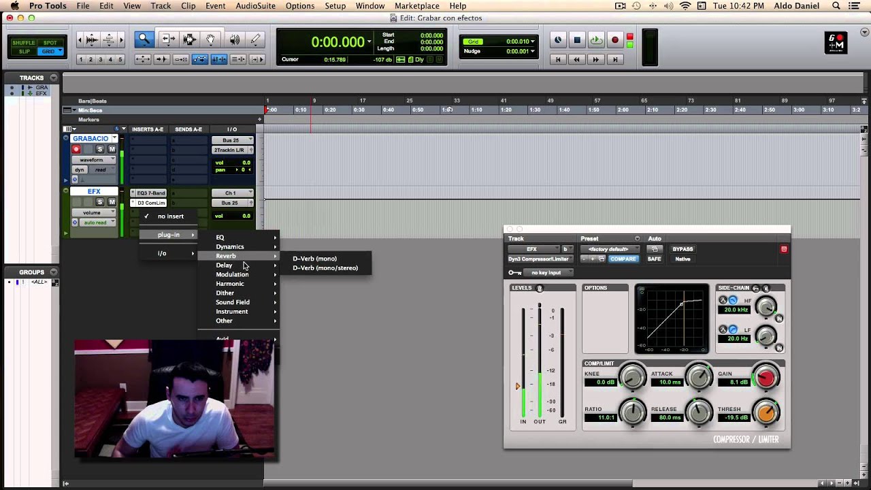Click the THRESH orange knob
This screenshot has width=871, height=490.
coord(766,412)
